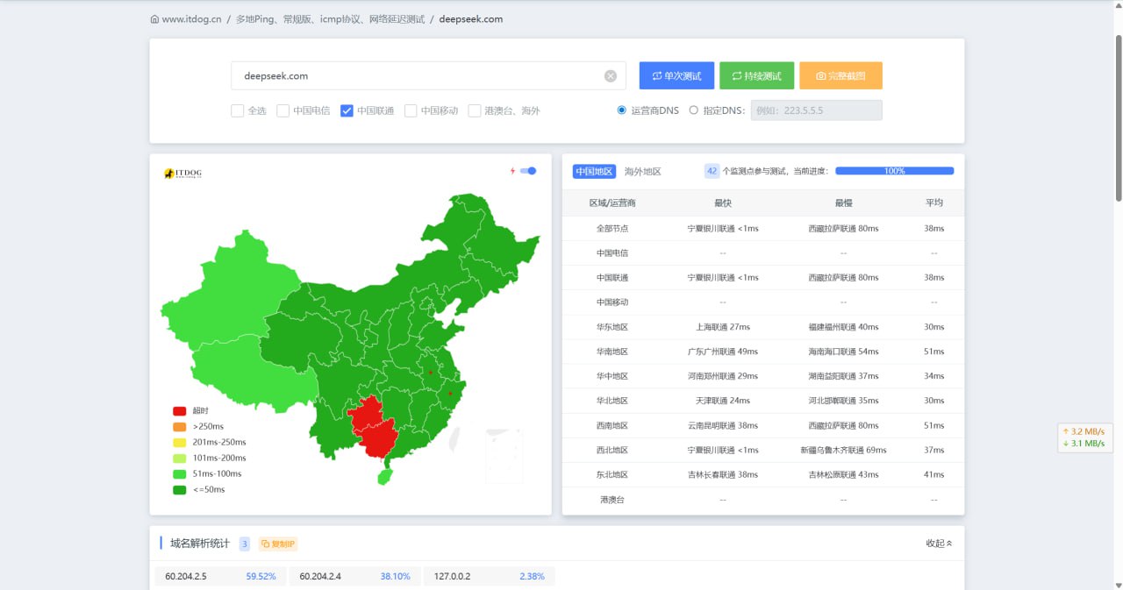Select the 西南地区 row label
The height and width of the screenshot is (590, 1123).
pyautogui.click(x=612, y=425)
